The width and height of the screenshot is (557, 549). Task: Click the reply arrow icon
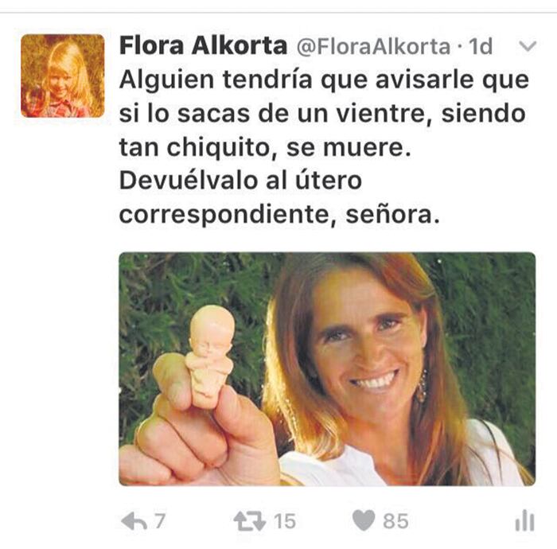(134, 522)
